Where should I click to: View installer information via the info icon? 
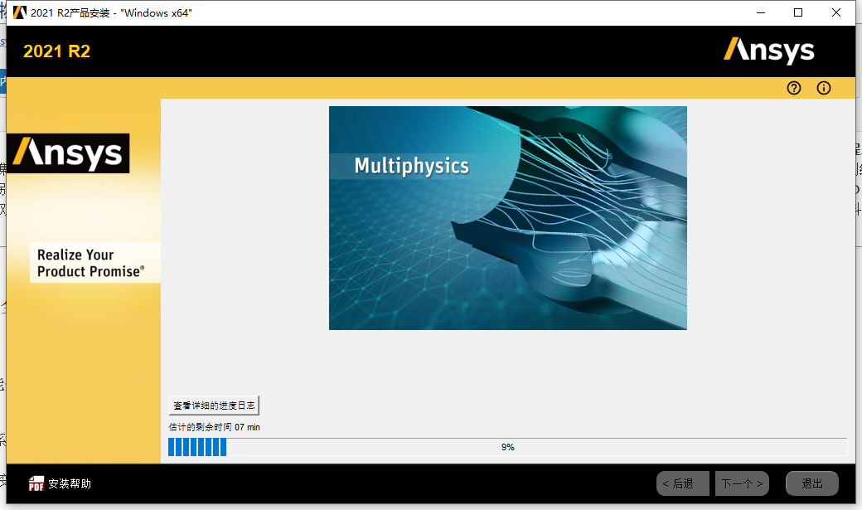(x=823, y=88)
